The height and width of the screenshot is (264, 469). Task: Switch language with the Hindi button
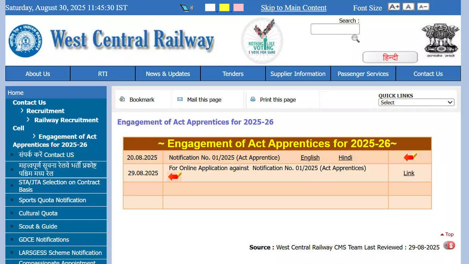[x=390, y=58]
